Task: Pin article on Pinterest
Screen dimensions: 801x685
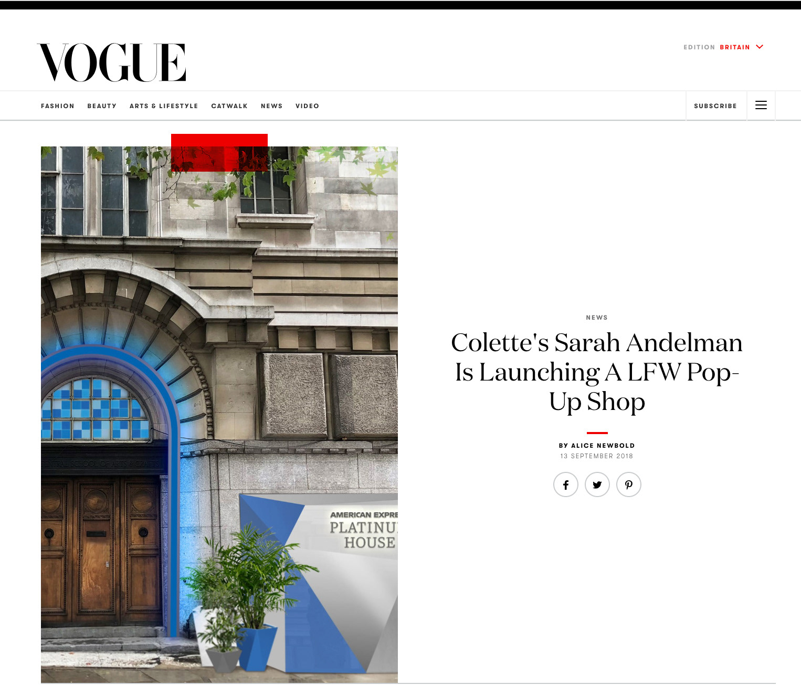Action: tap(629, 484)
